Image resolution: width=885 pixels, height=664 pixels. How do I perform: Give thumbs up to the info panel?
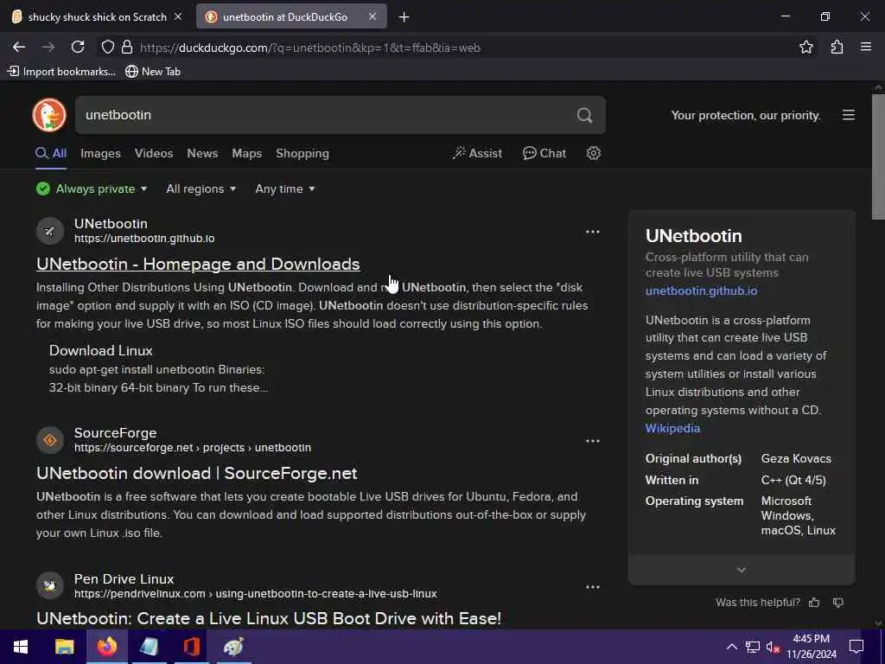coord(814,603)
